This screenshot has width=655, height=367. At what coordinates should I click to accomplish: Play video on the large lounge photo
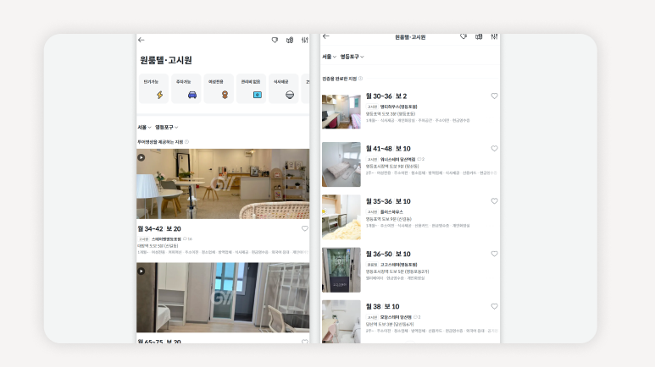coord(142,157)
